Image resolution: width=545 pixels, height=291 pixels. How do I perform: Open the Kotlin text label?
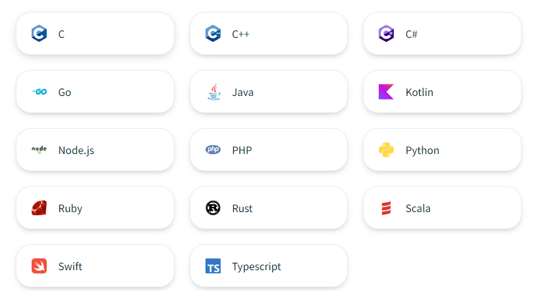tap(419, 92)
